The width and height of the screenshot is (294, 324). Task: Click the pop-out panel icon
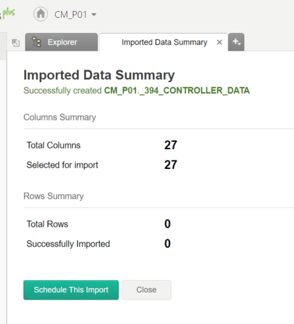tap(16, 43)
